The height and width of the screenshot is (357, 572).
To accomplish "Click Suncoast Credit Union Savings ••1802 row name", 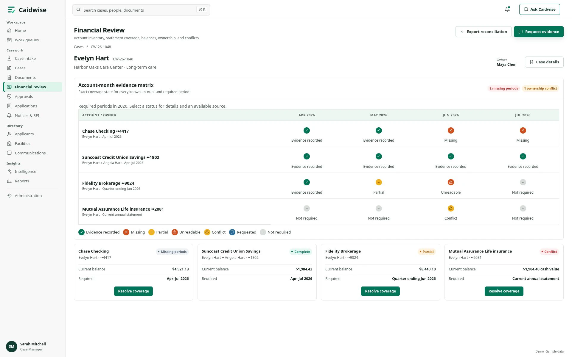I will [x=121, y=157].
